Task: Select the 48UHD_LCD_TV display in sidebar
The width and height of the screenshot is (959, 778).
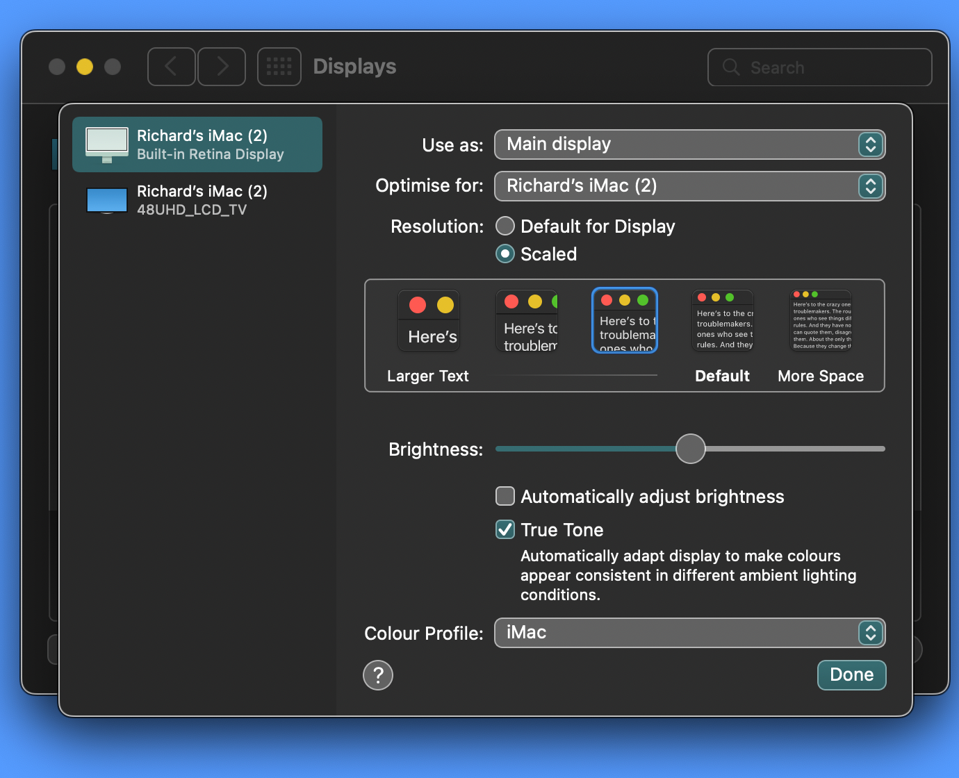Action: [x=197, y=200]
